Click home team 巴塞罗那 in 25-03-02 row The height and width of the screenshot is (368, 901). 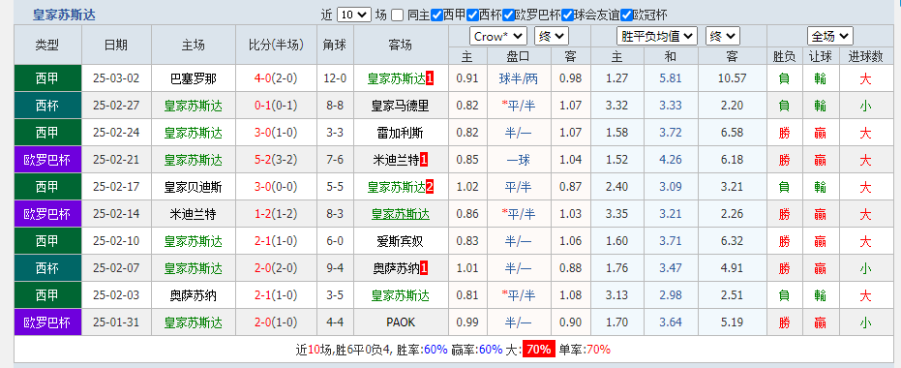pyautogui.click(x=194, y=78)
